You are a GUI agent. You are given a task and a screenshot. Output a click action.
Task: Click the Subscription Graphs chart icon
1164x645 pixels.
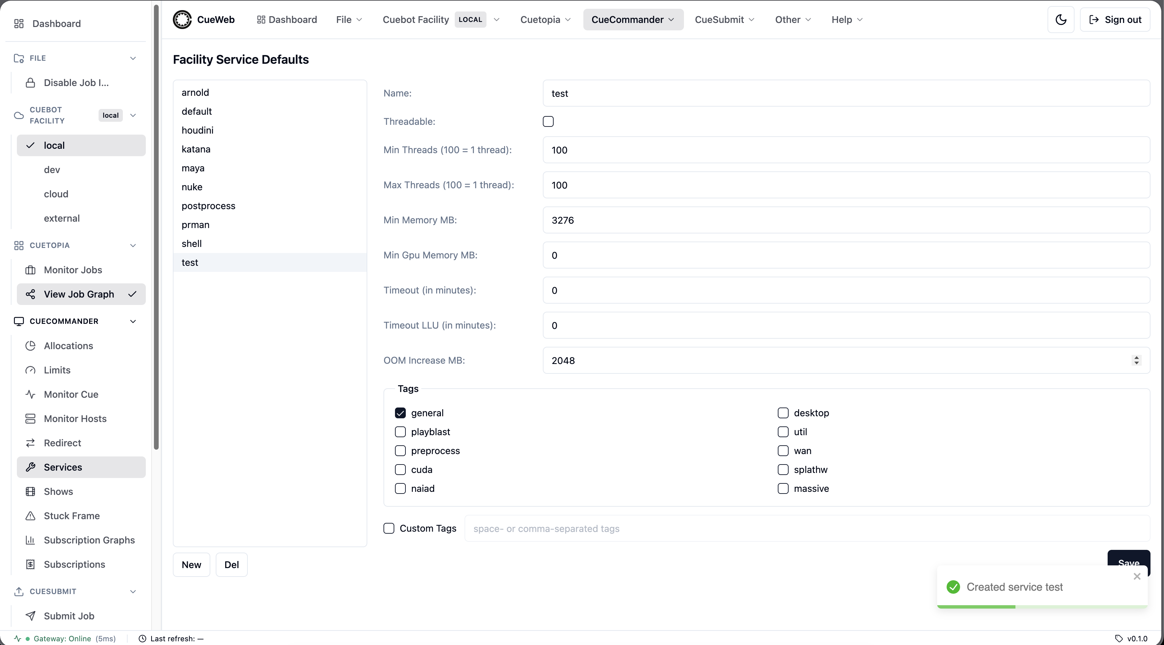coord(30,540)
